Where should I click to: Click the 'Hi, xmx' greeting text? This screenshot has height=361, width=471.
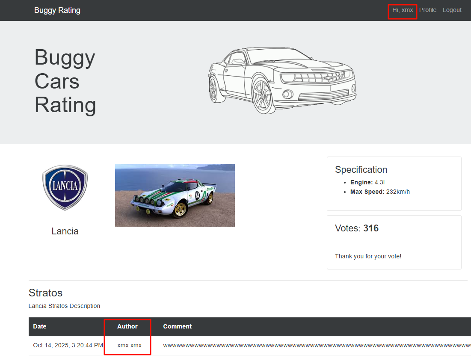pyautogui.click(x=403, y=10)
